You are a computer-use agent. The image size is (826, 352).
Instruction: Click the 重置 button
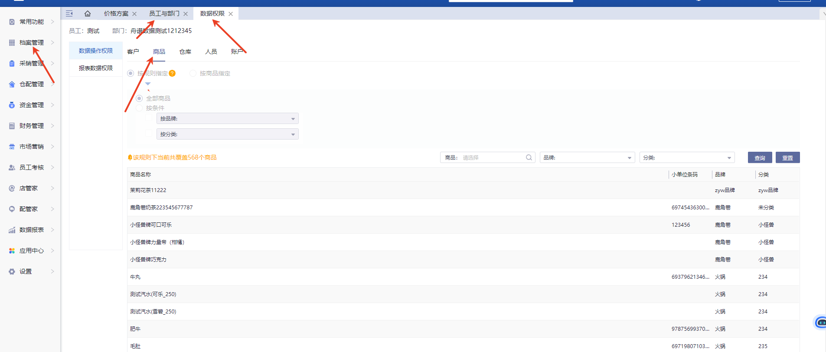[x=787, y=158]
